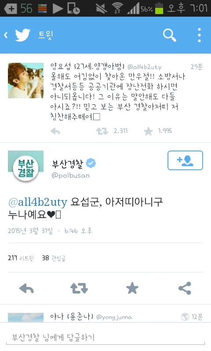Follow 부산경찰 with add-user button
The height and width of the screenshot is (351, 211).
point(185,160)
